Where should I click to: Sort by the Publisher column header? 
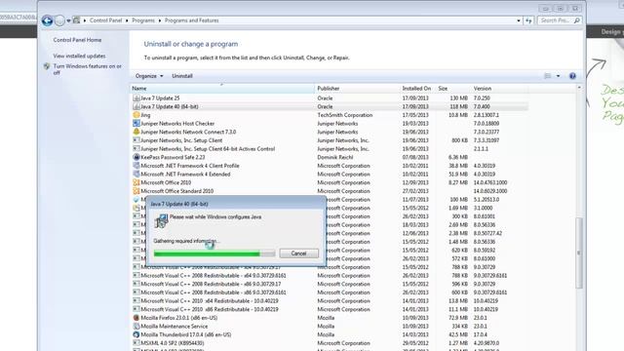click(x=357, y=89)
